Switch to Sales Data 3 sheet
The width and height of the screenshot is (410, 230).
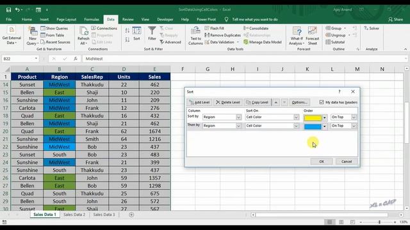(x=104, y=215)
